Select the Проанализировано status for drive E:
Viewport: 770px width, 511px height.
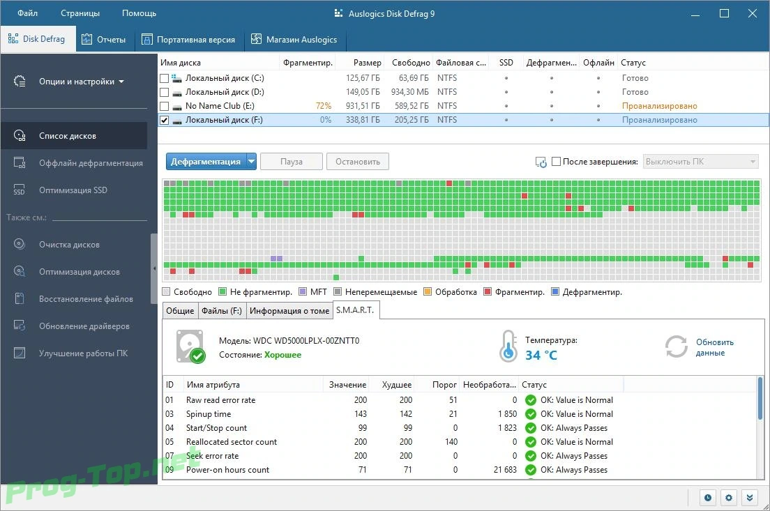[x=660, y=106]
